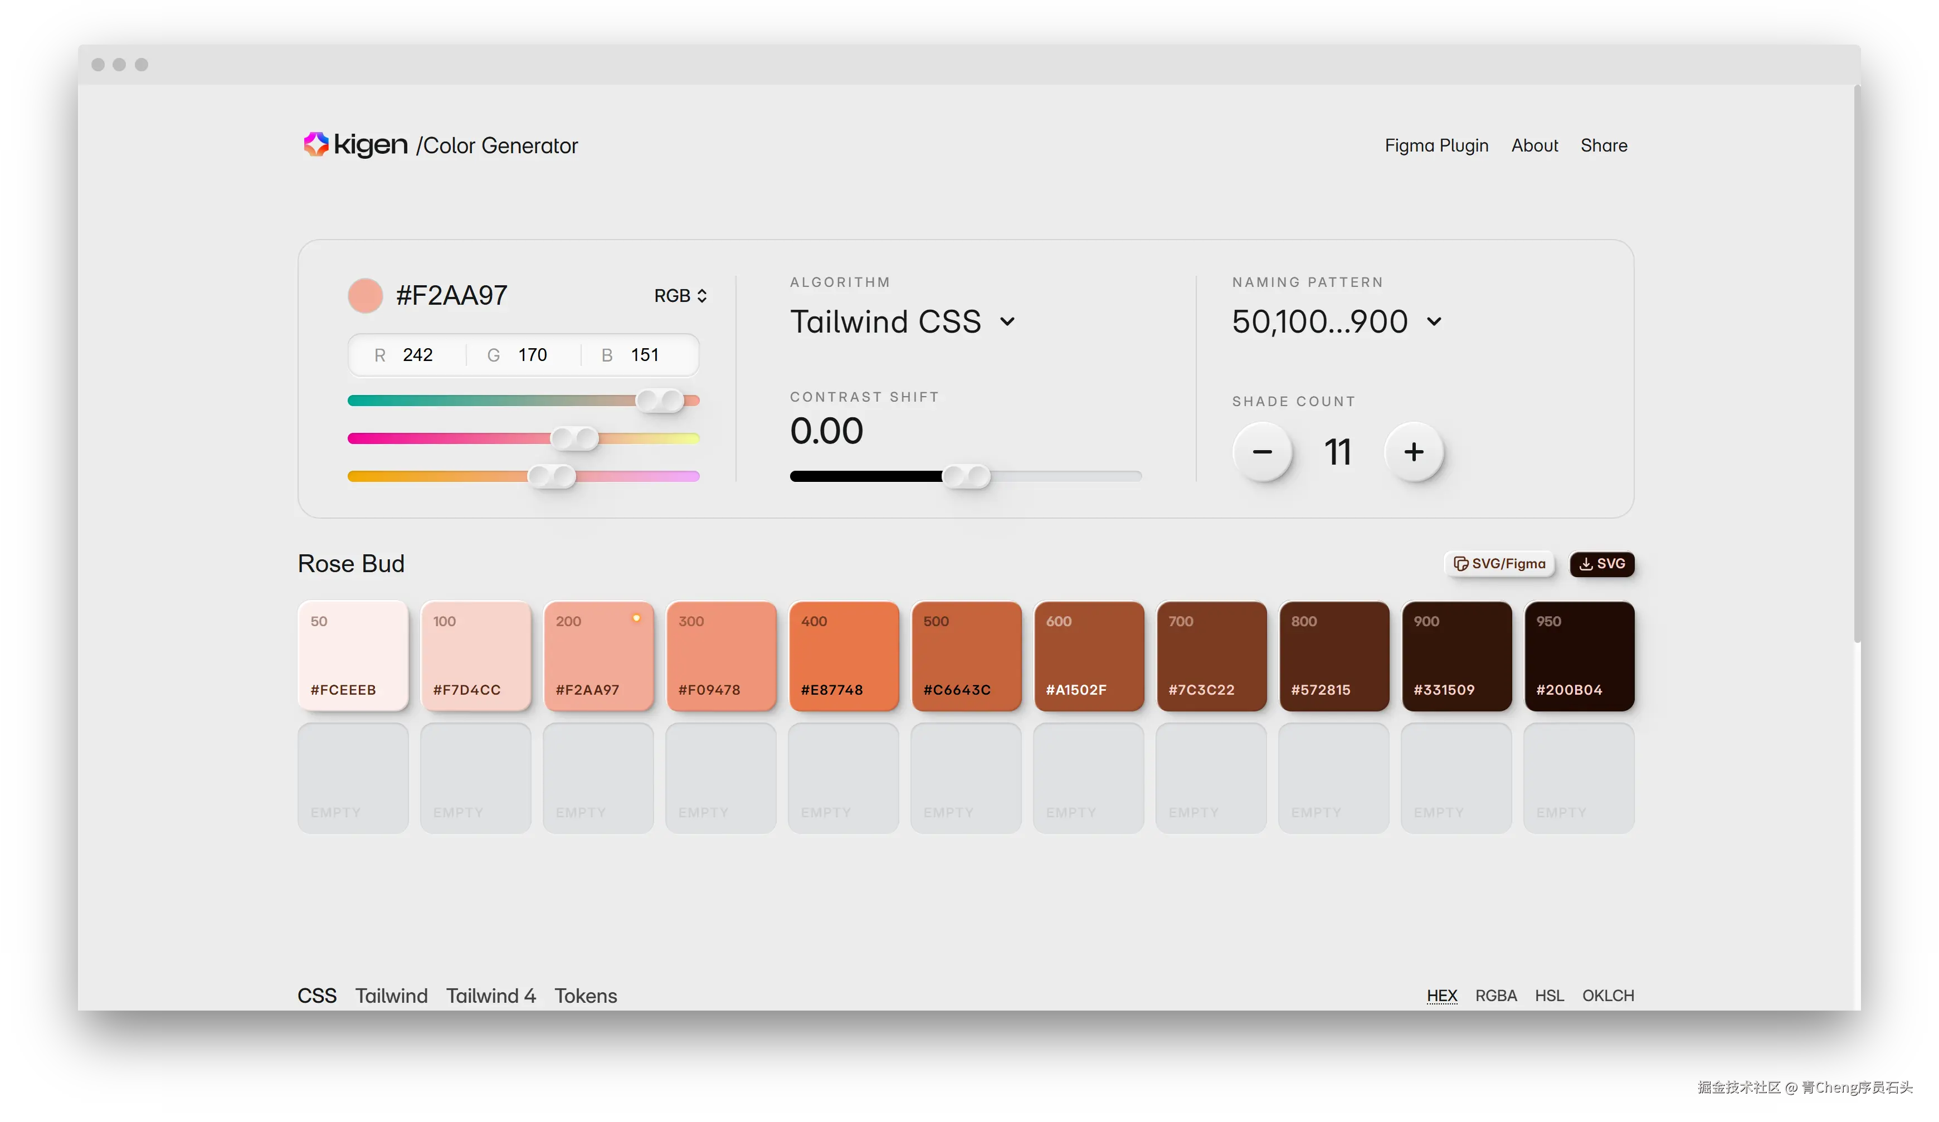The width and height of the screenshot is (1939, 1122).
Task: Open the Figma Plugin link
Action: click(1436, 145)
